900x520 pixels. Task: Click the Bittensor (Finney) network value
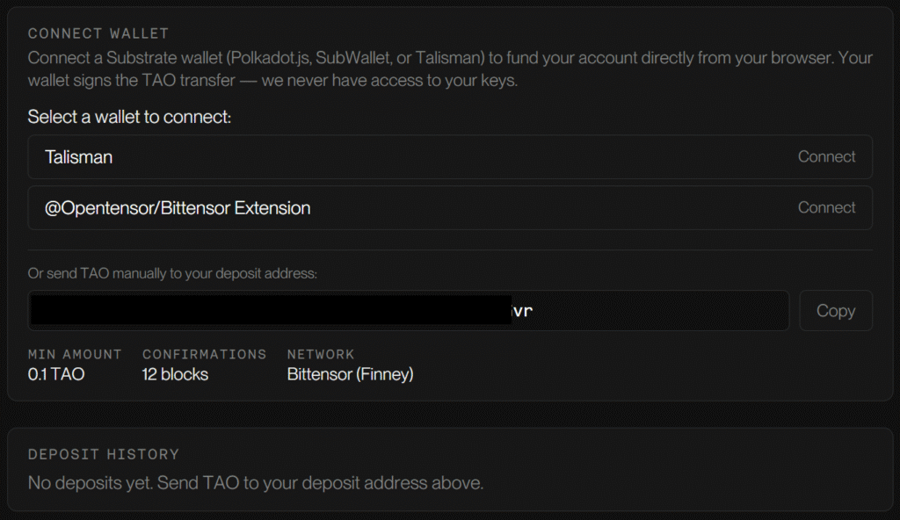tap(350, 374)
